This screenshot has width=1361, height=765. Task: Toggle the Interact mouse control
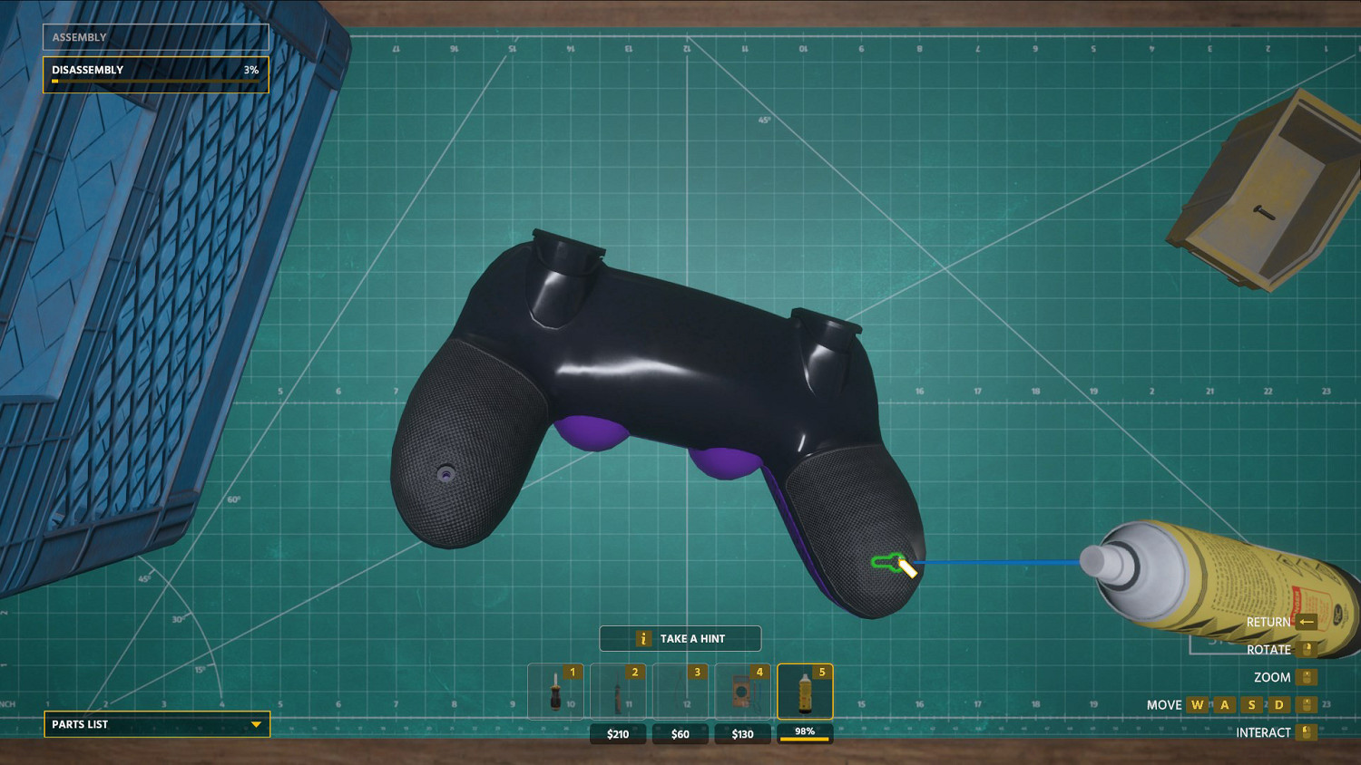pyautogui.click(x=1307, y=731)
